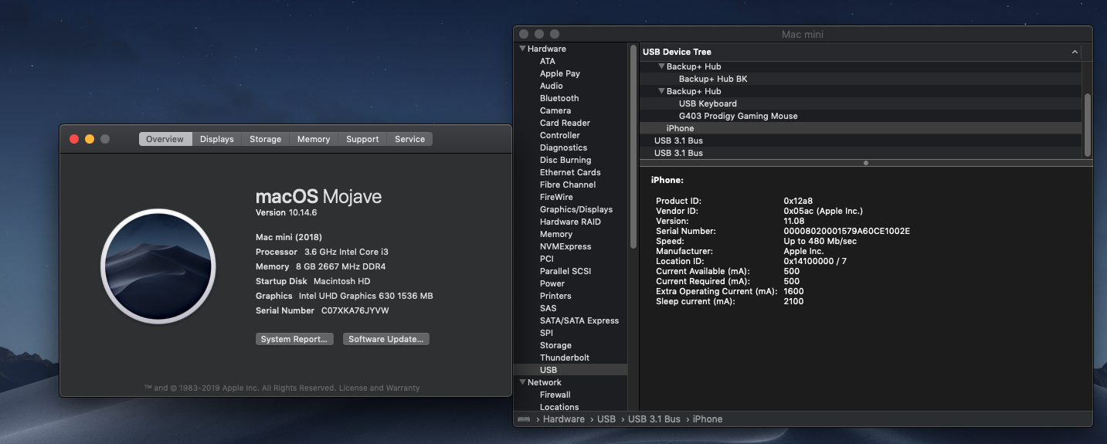Click the Mac mini icon in path bar
Image resolution: width=1107 pixels, height=444 pixels.
(525, 419)
